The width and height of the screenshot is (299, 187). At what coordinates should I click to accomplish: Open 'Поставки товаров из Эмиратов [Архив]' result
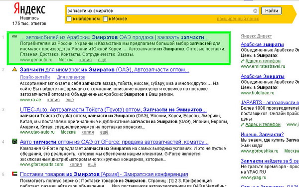104,174
